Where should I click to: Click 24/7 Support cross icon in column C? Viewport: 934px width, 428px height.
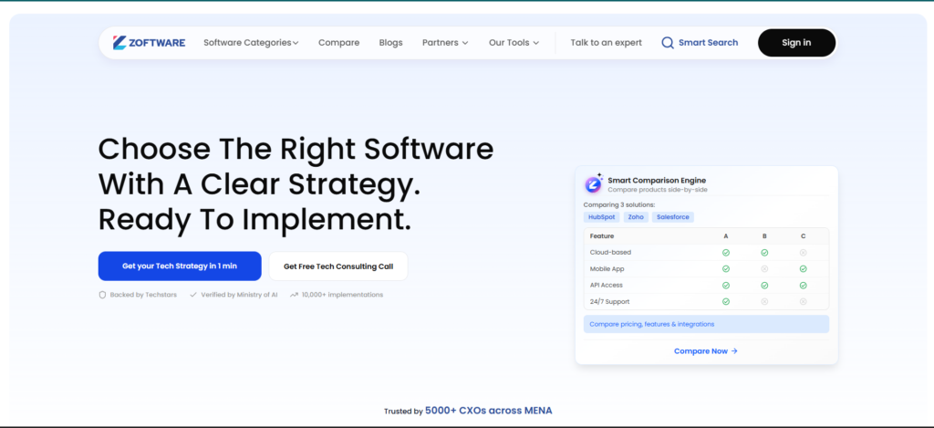point(803,302)
